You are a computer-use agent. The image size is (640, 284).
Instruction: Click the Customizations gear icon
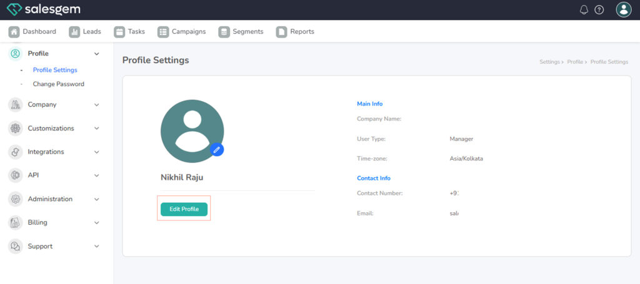(x=15, y=128)
